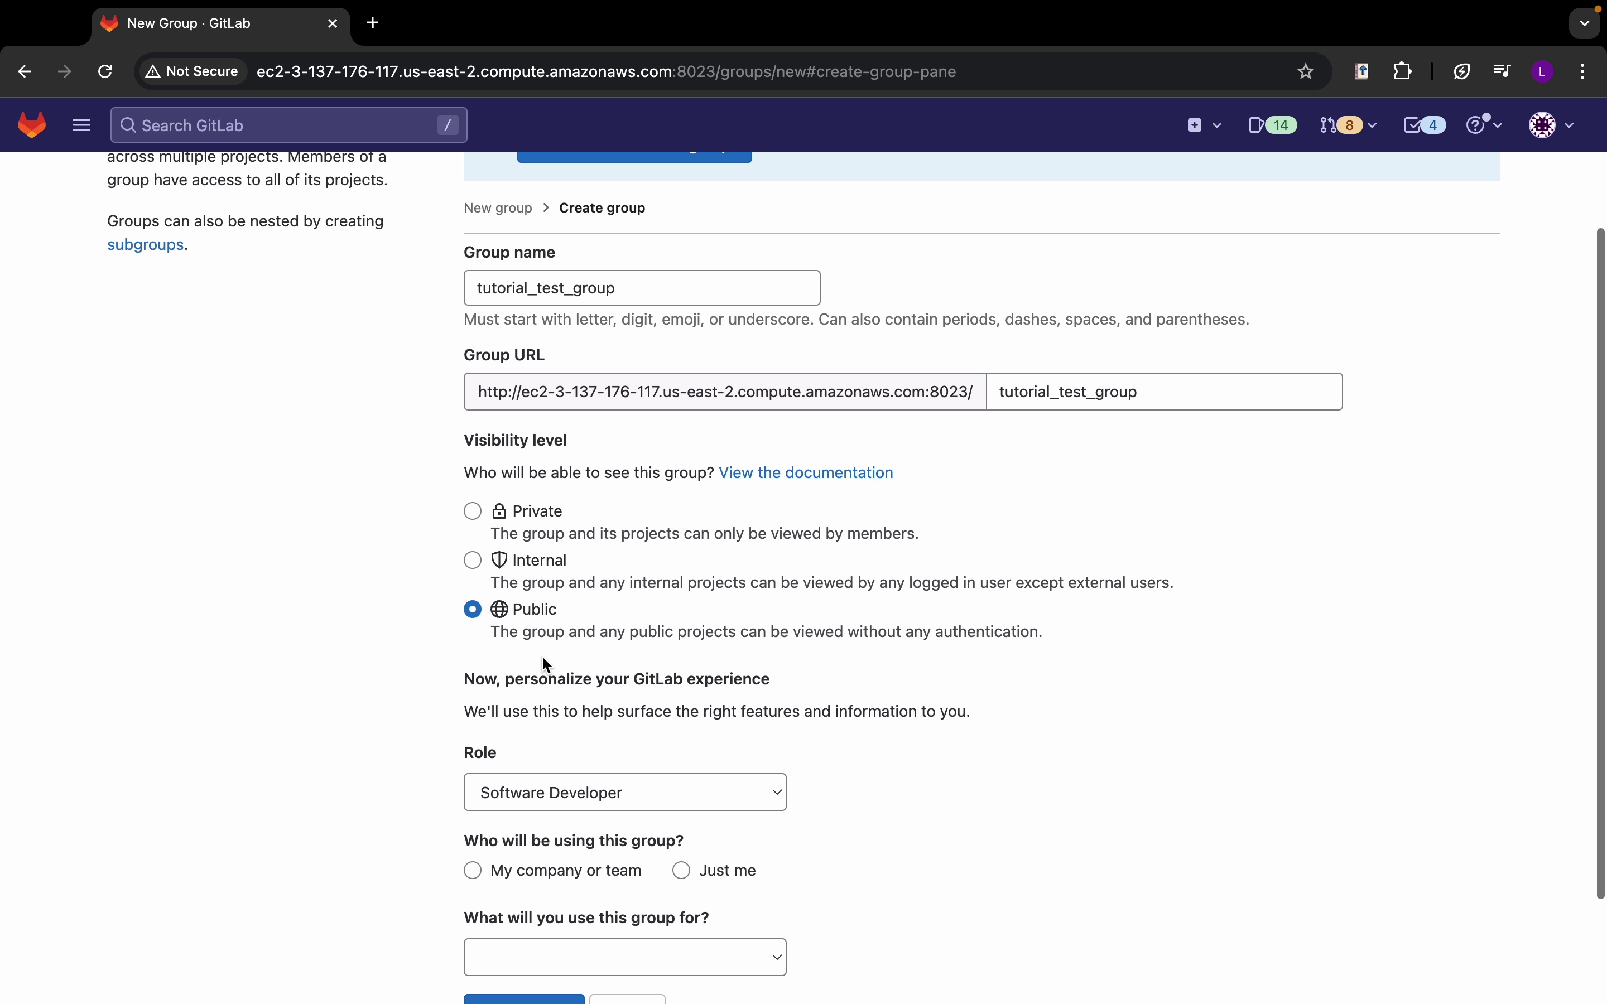Viewport: 1607px width, 1004px height.
Task: Choose the Just me radio option
Action: tap(682, 871)
